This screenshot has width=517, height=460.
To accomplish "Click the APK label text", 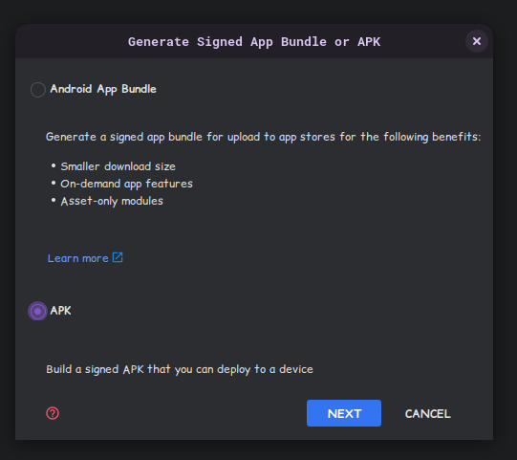I will [60, 311].
